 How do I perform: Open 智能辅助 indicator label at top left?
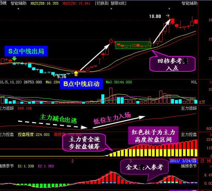[19, 3]
